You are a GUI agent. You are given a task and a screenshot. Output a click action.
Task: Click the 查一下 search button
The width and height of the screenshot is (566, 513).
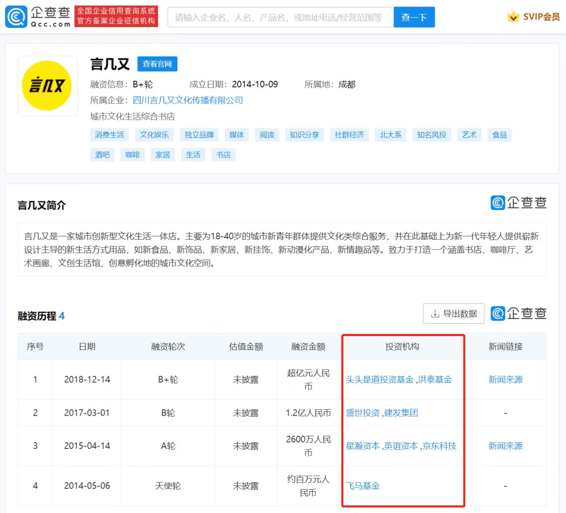414,17
